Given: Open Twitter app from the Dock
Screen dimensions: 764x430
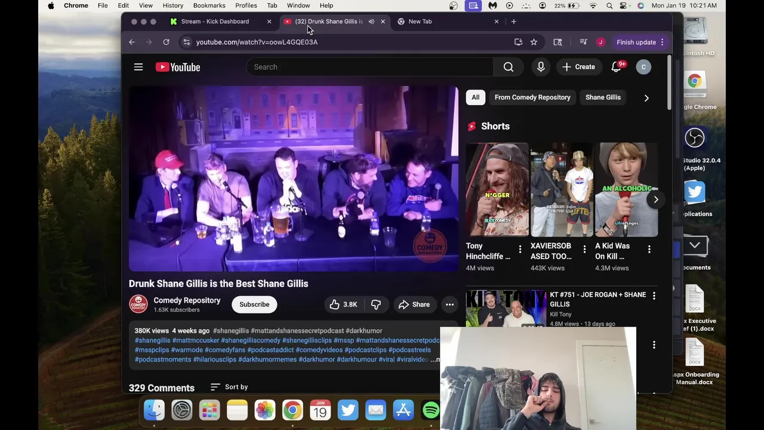Looking at the screenshot, I should click(x=348, y=410).
